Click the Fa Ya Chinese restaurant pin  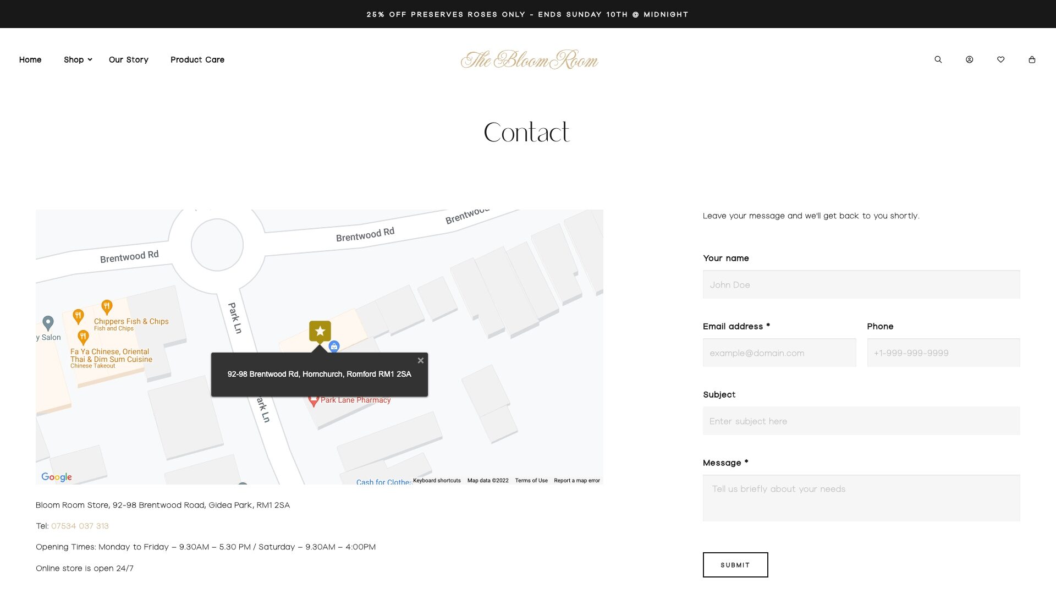coord(83,337)
